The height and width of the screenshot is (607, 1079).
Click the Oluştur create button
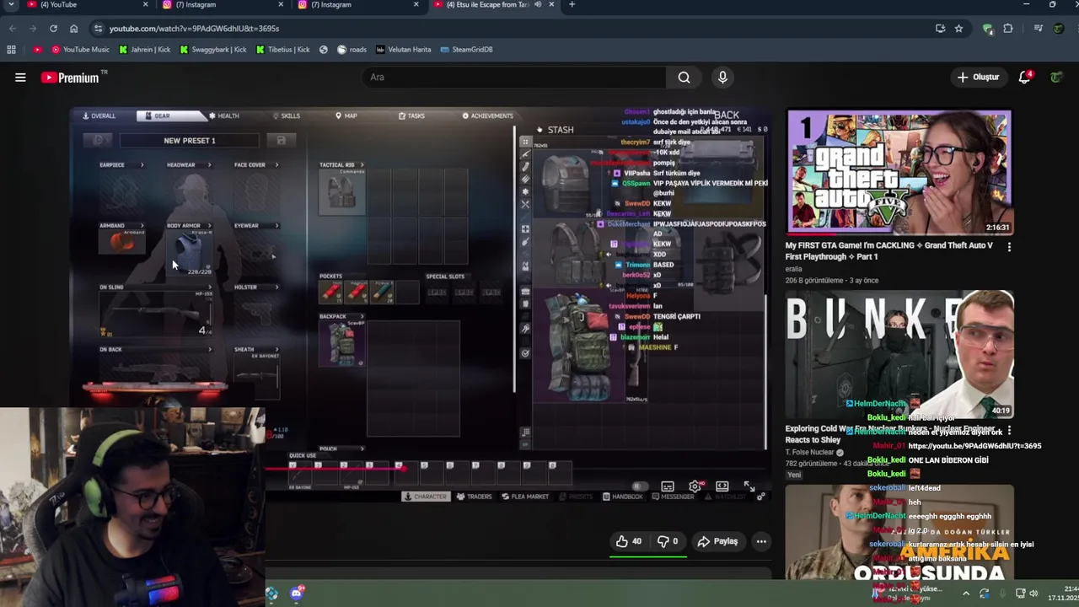pyautogui.click(x=978, y=78)
